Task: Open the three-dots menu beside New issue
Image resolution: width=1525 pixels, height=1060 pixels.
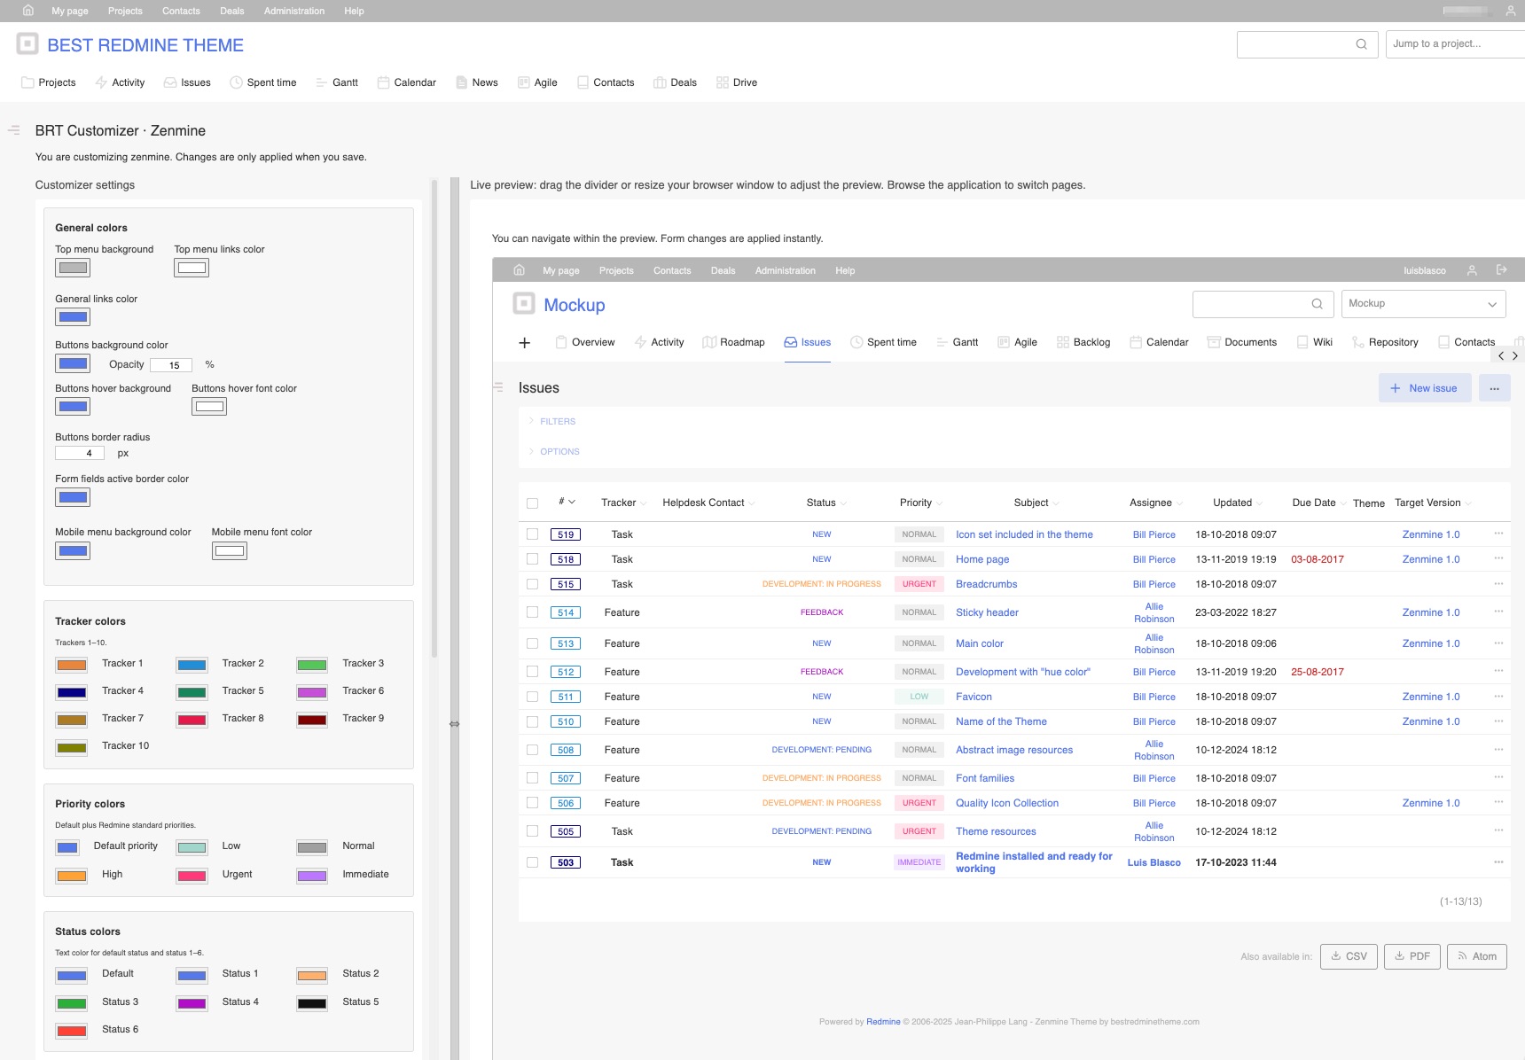Action: tap(1494, 388)
